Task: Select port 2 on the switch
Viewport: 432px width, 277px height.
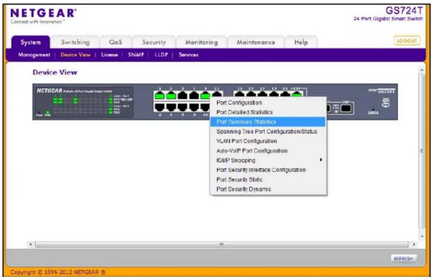Action: coord(159,107)
